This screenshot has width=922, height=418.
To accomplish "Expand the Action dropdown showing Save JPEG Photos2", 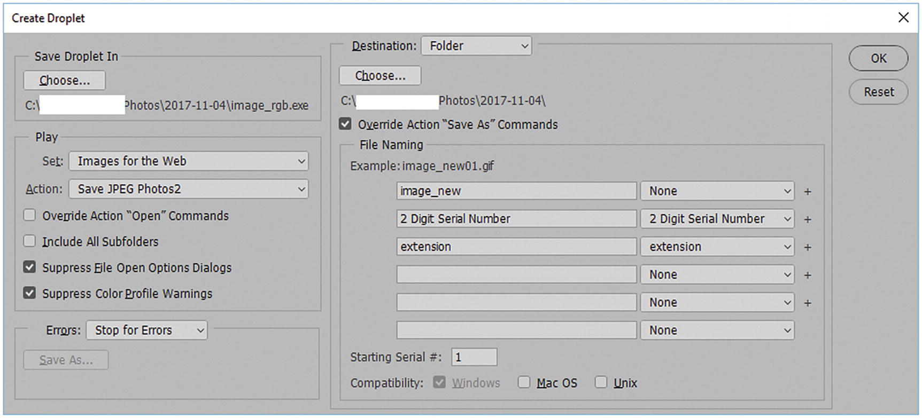I will pos(189,189).
